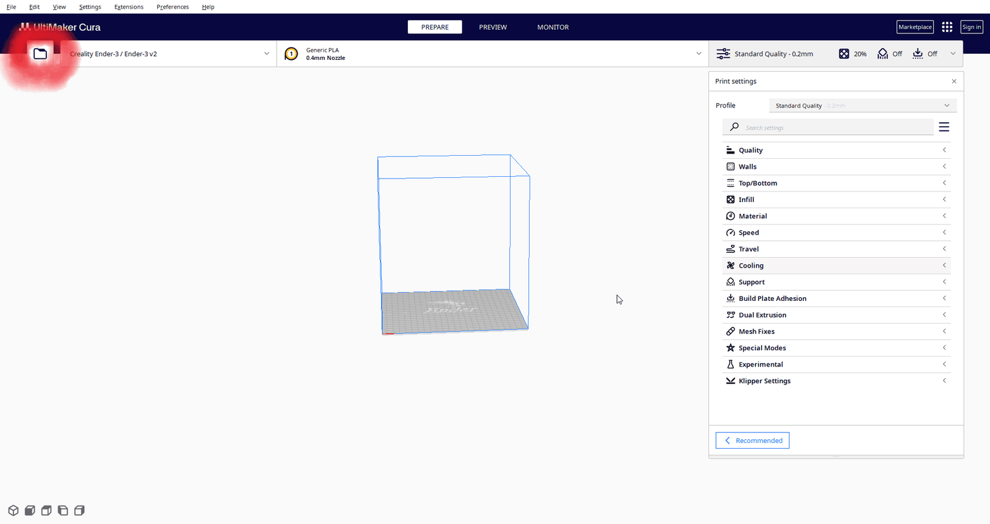This screenshot has width=990, height=524.
Task: Click the Dual Extrusion icon
Action: tap(730, 315)
